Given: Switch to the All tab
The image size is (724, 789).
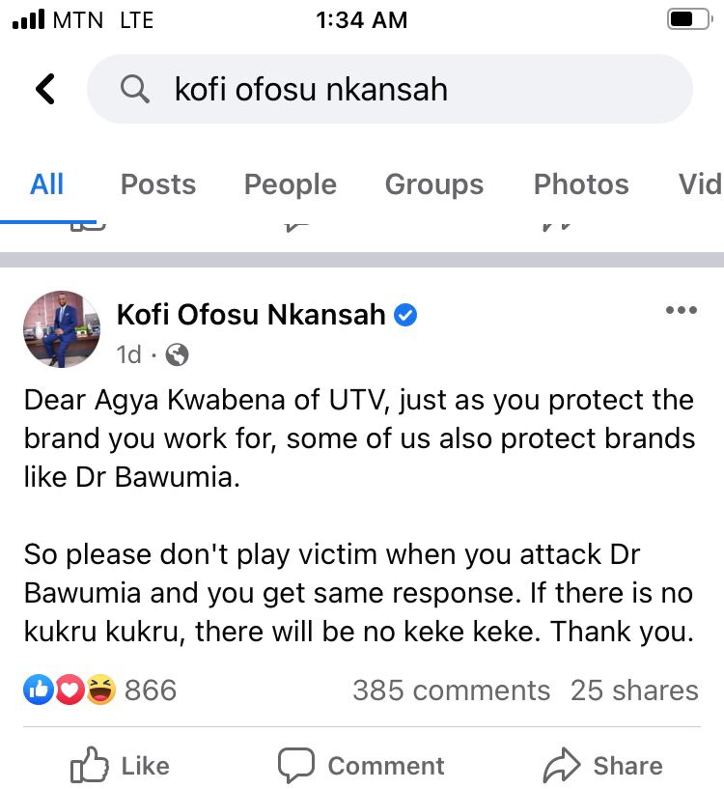Looking at the screenshot, I should (x=46, y=184).
